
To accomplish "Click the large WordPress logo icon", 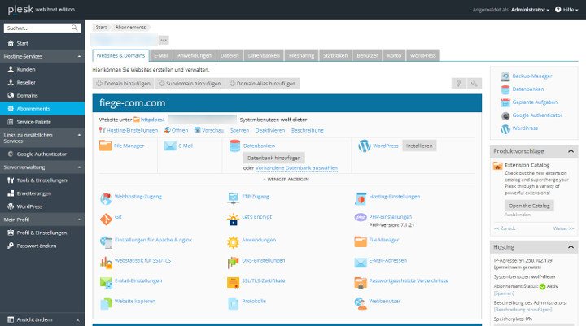I will point(365,146).
